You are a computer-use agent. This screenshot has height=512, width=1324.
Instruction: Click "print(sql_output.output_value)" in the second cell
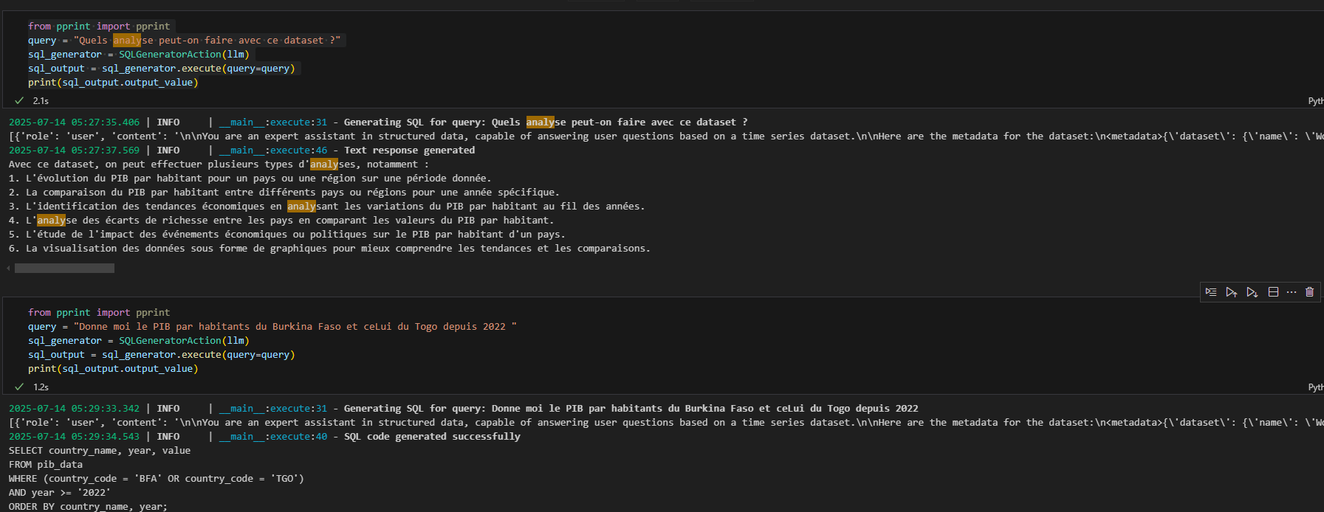pos(113,369)
